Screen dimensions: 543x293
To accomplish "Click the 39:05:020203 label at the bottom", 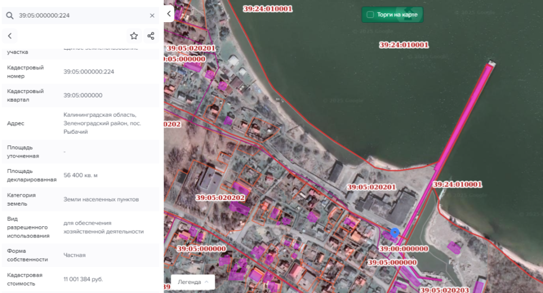I will [444, 290].
